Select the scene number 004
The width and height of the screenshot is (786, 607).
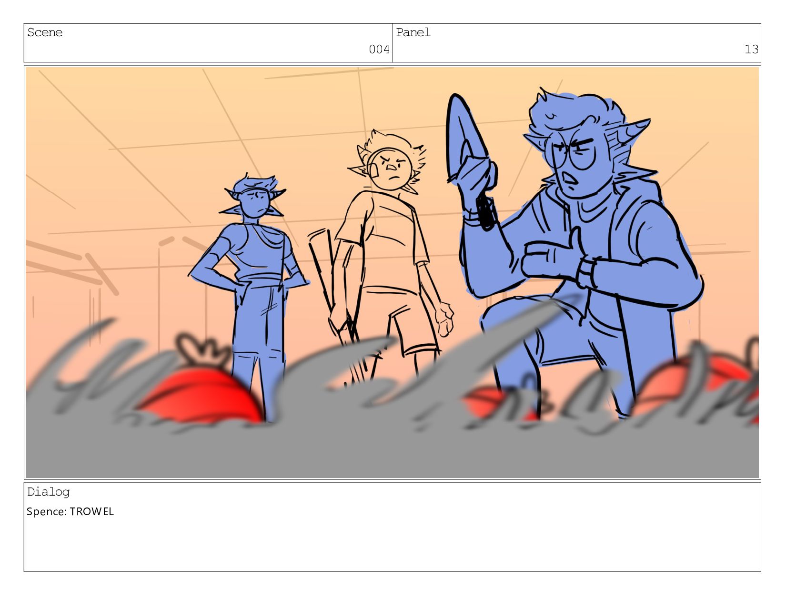(379, 49)
